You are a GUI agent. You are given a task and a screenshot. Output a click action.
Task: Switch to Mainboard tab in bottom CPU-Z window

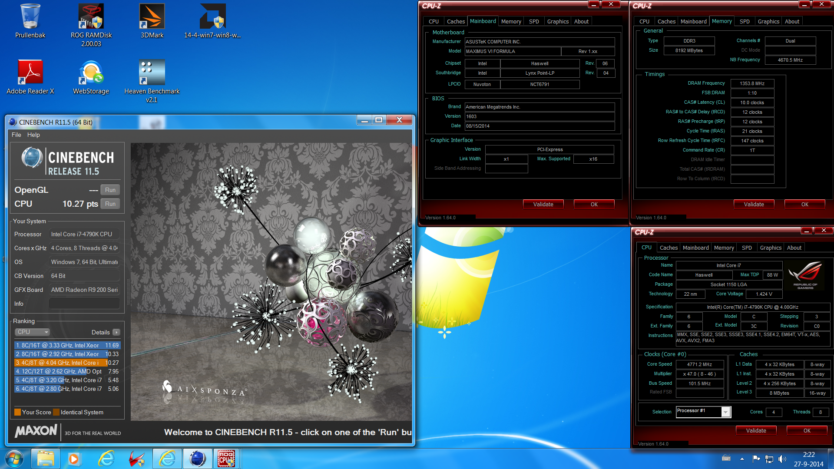pos(695,248)
